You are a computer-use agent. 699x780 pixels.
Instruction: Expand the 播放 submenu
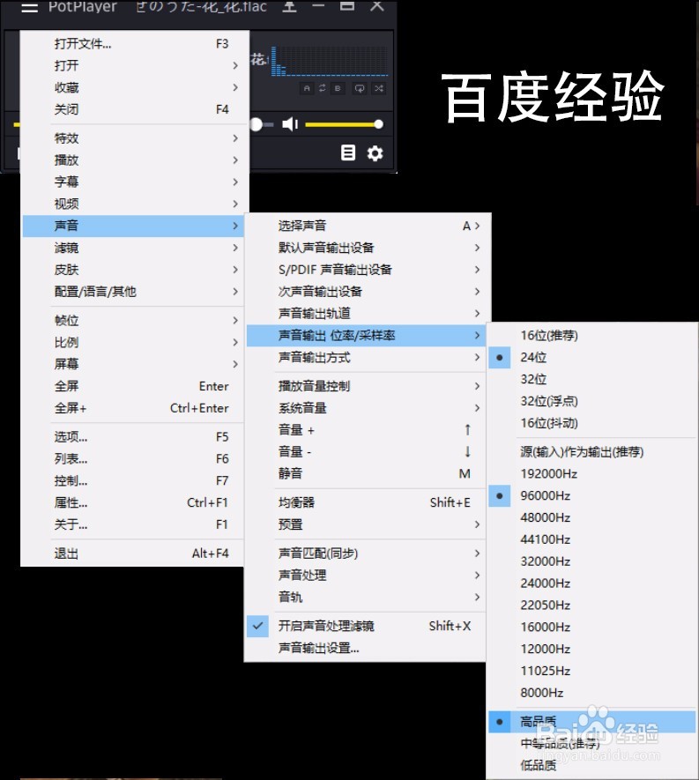[133, 160]
